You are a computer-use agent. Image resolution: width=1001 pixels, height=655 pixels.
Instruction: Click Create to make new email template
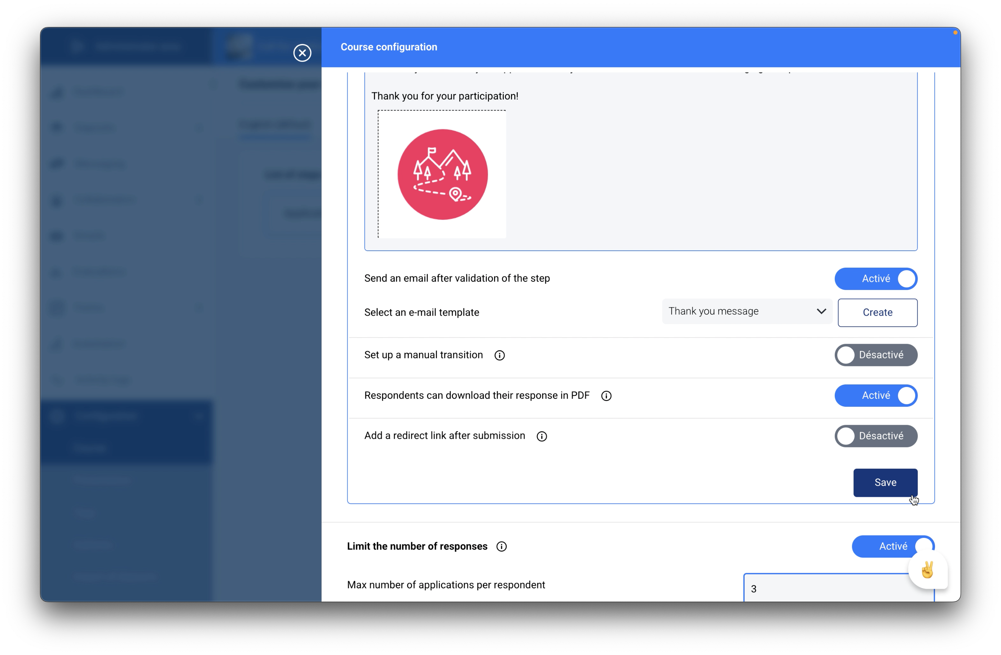[877, 313]
